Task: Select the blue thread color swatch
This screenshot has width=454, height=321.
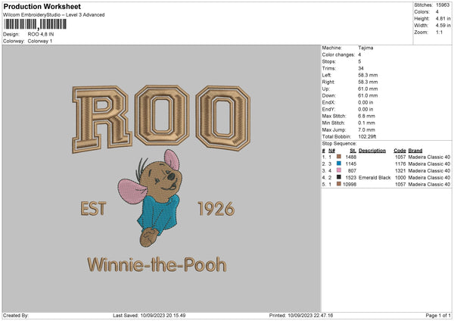Action: [339, 163]
